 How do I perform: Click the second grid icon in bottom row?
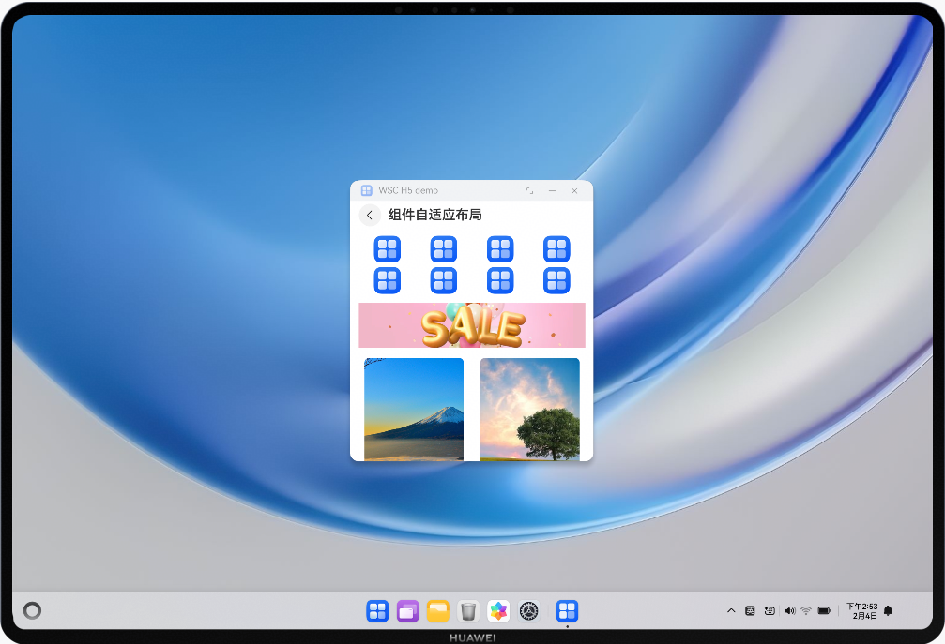443,280
